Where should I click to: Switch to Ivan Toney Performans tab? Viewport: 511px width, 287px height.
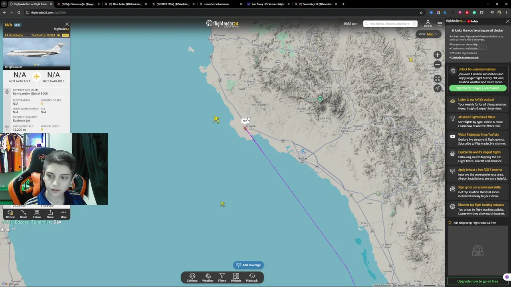click(x=268, y=4)
